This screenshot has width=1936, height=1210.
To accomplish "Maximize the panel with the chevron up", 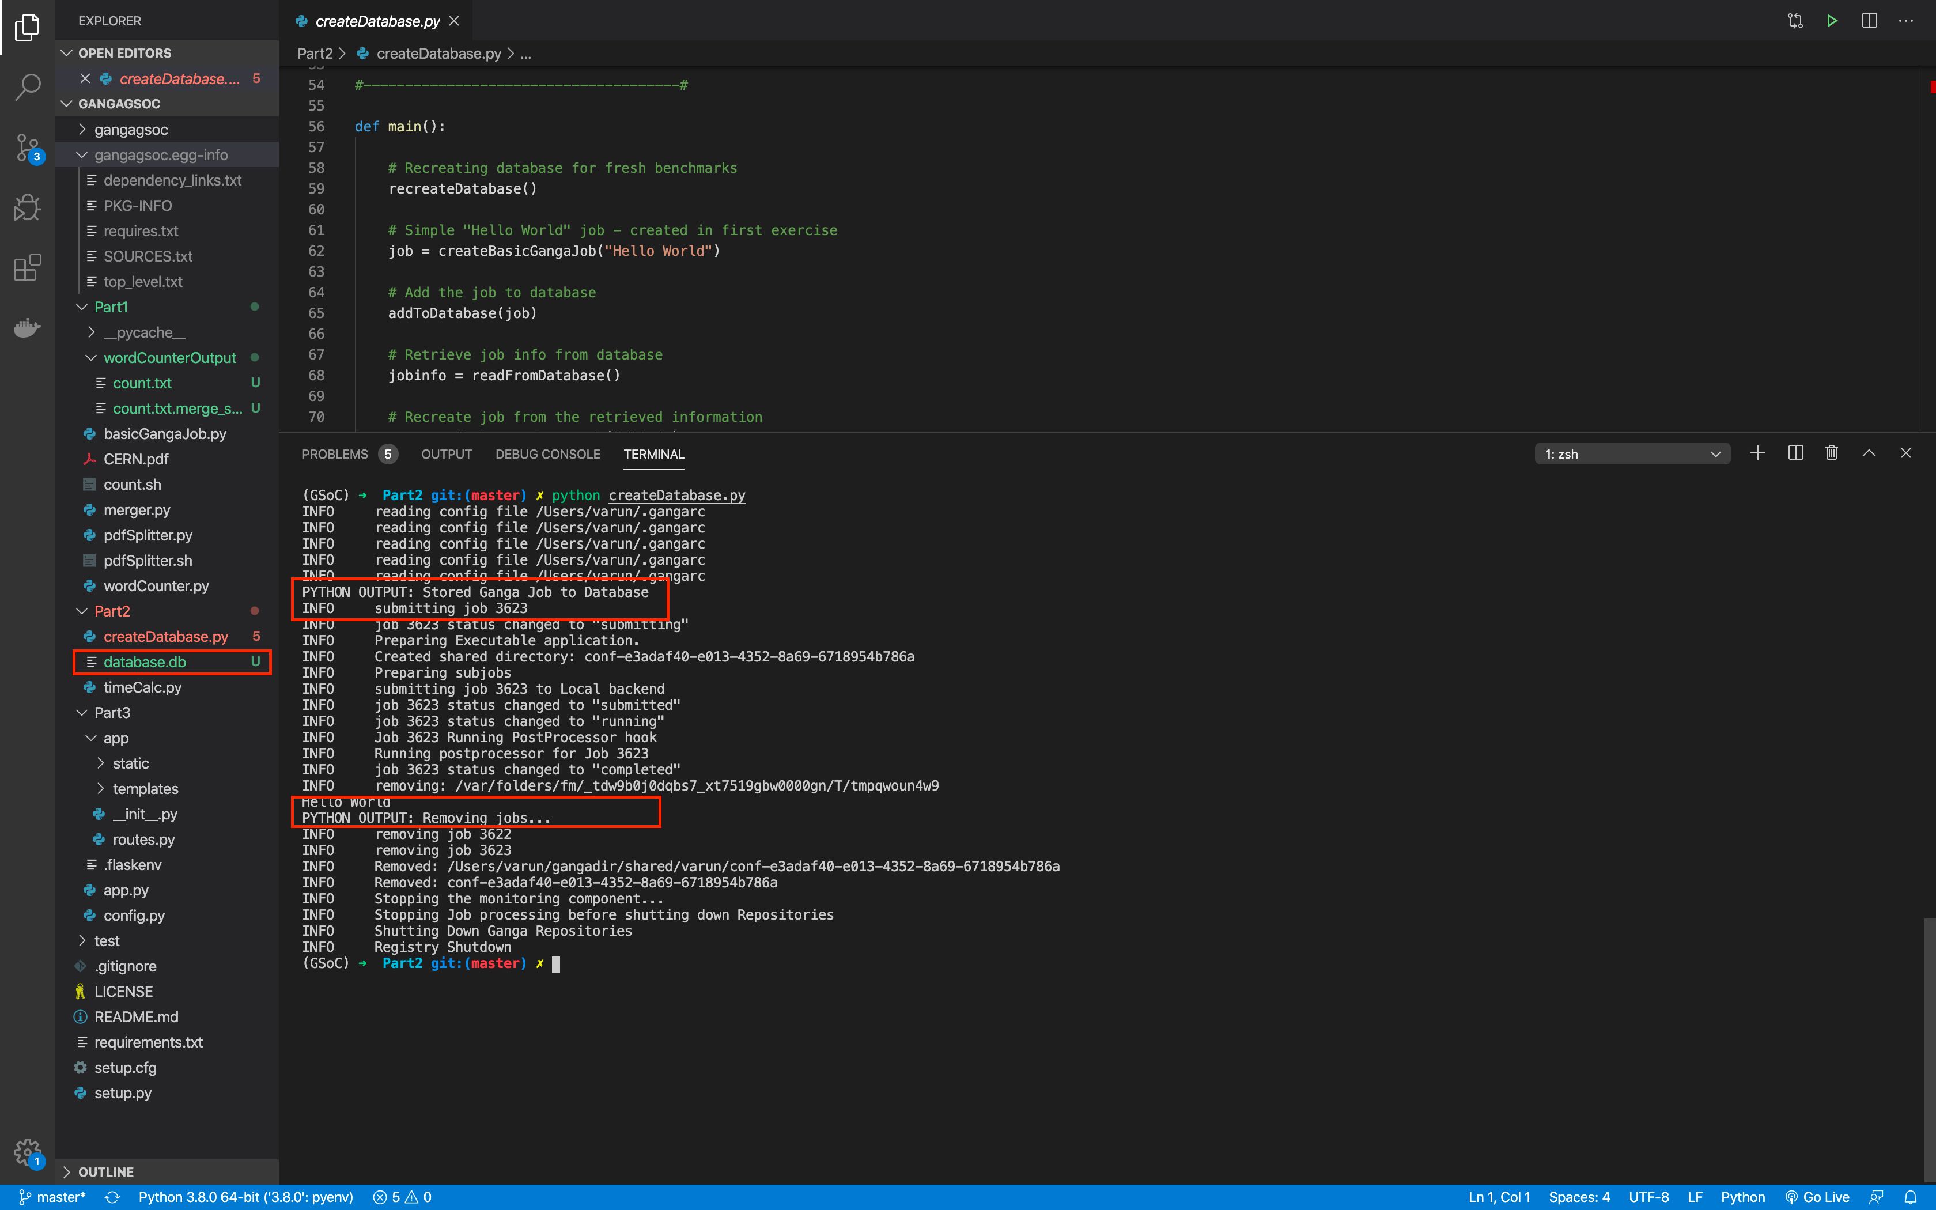I will coord(1869,453).
